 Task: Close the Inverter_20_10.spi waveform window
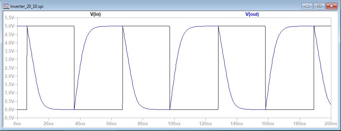tap(332, 6)
